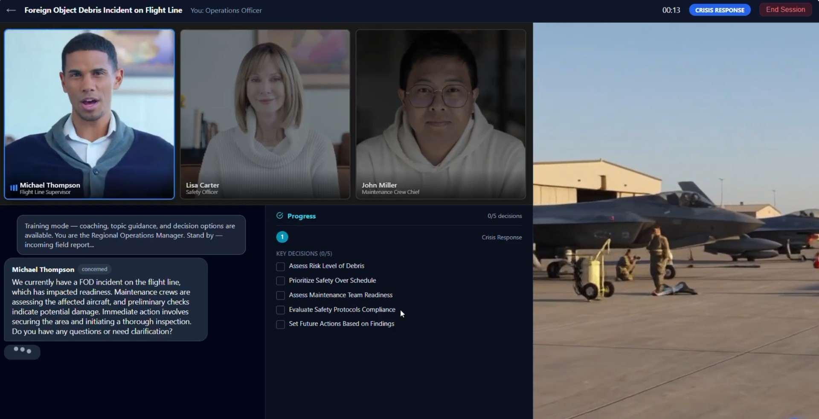Click the audio bars icon beside Michael Thompson

coord(14,188)
